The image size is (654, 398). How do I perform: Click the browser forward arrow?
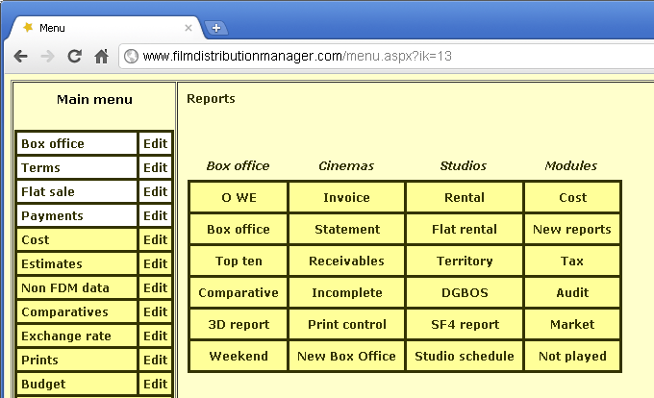click(x=47, y=56)
